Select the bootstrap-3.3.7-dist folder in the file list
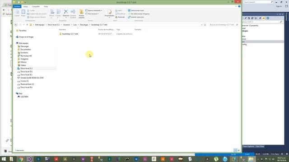The image size is (289, 162). (70, 34)
